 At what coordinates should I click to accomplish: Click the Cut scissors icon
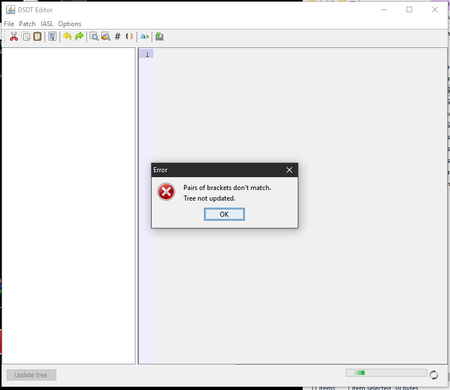(14, 37)
